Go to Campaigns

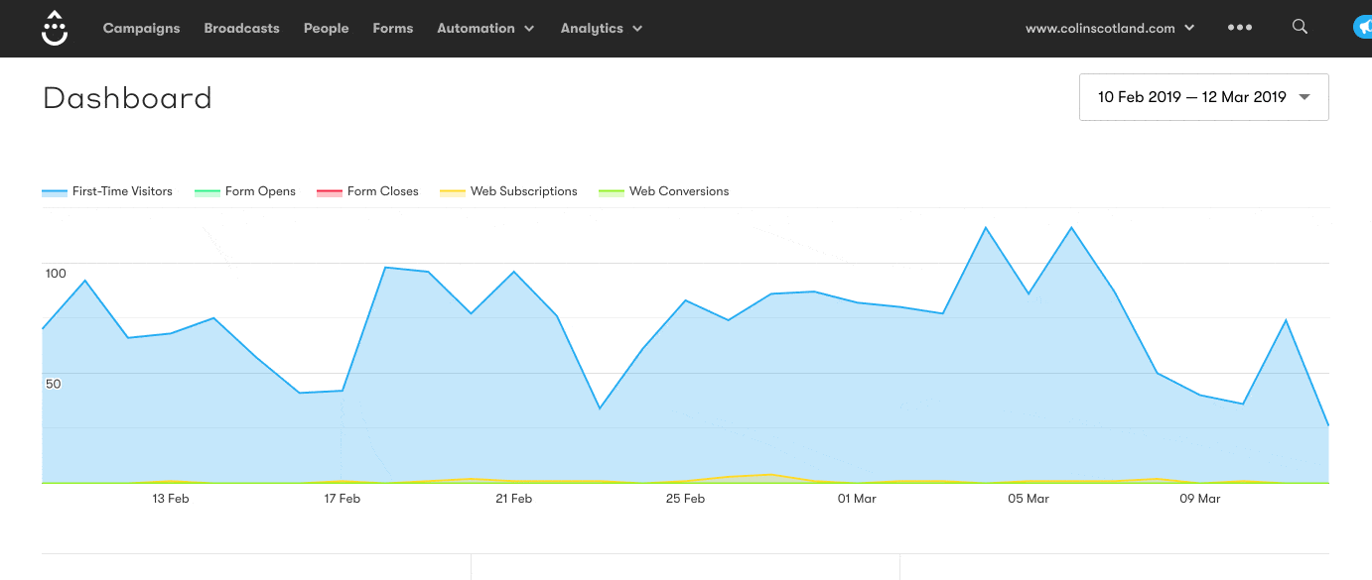pos(141,28)
